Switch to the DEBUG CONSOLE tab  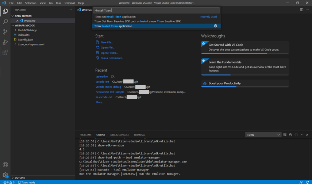[119, 135]
